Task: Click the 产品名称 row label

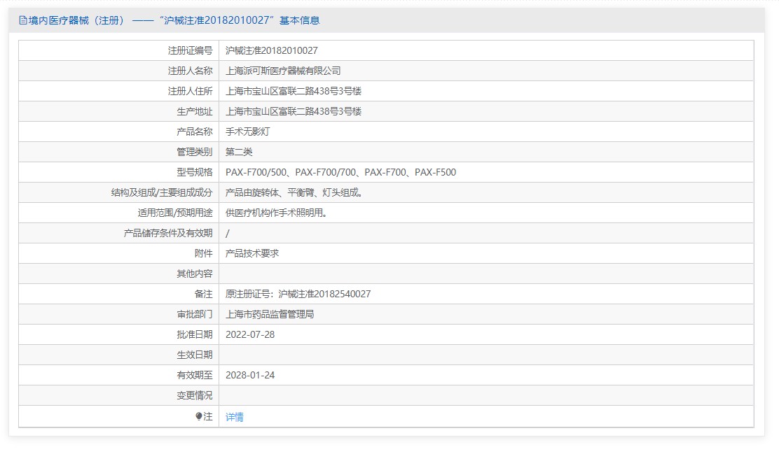Action: click(195, 132)
